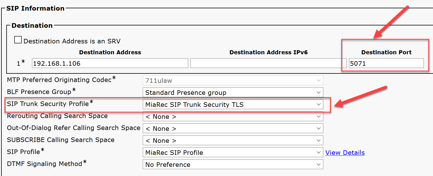Open the SUBSCRIBE Calling Search Space dropdown
Screen dimensions: 433x176
233,141
